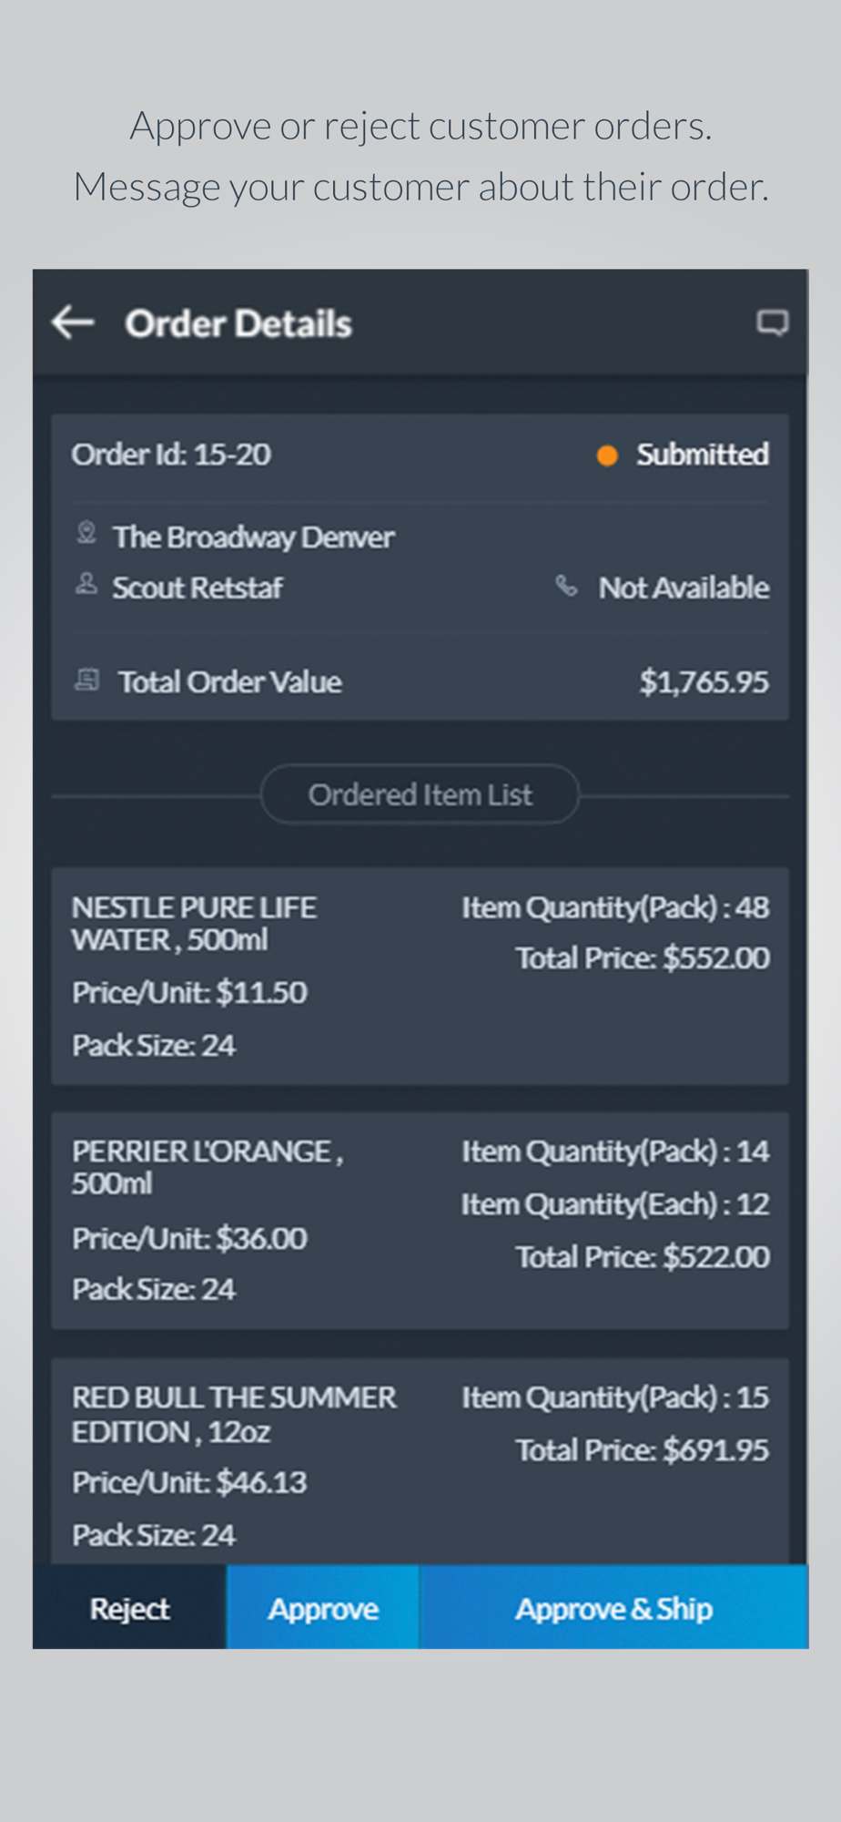Image resolution: width=841 pixels, height=1822 pixels.
Task: Select Red Bull The Summer Edition item
Action: click(x=420, y=1462)
